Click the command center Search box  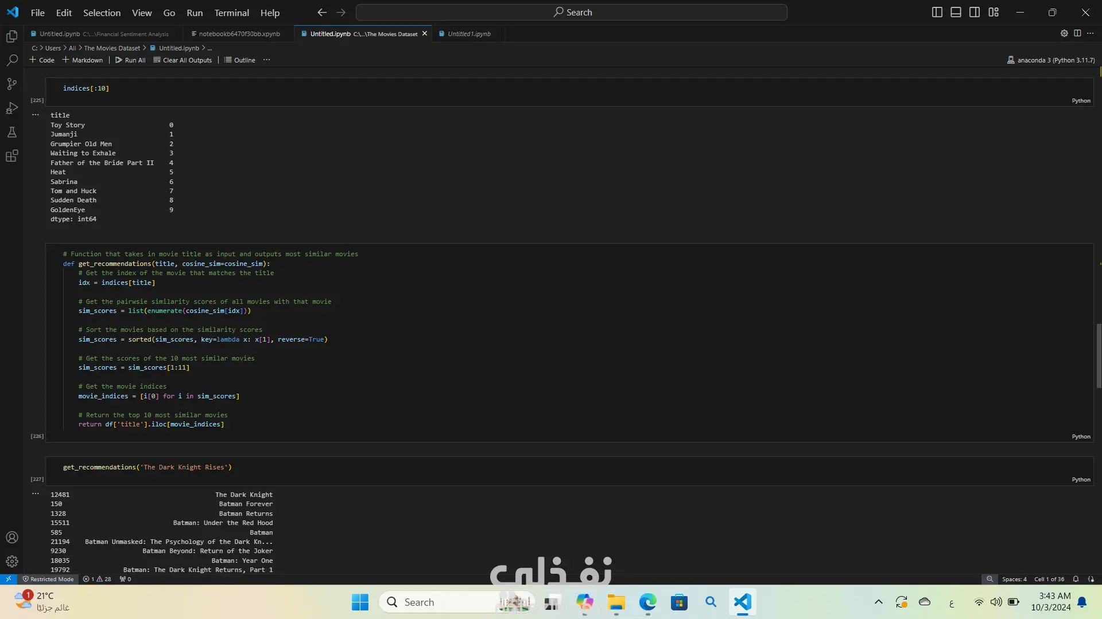coord(572,12)
